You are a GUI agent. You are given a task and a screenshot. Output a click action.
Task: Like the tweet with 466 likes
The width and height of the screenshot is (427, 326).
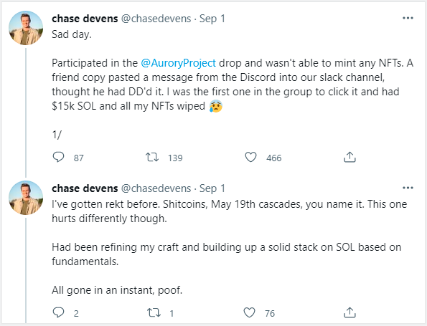250,157
